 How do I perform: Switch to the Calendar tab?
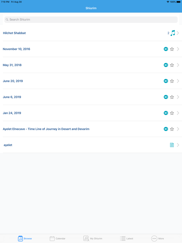[x=58, y=239]
